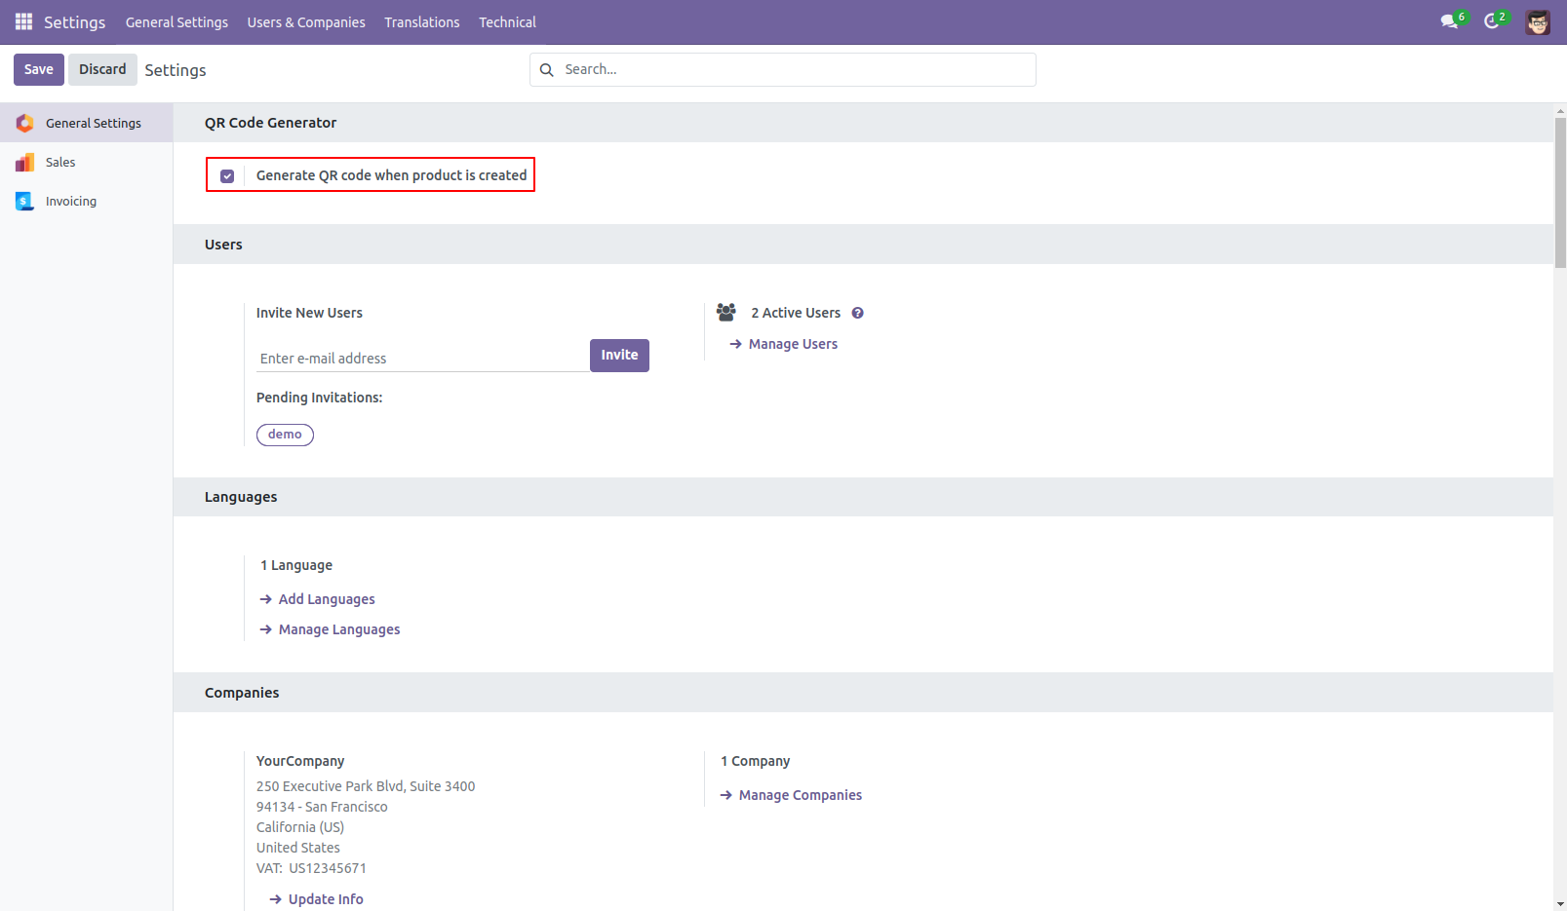Open the Invoicing settings section
This screenshot has width=1567, height=911.
pyautogui.click(x=71, y=201)
